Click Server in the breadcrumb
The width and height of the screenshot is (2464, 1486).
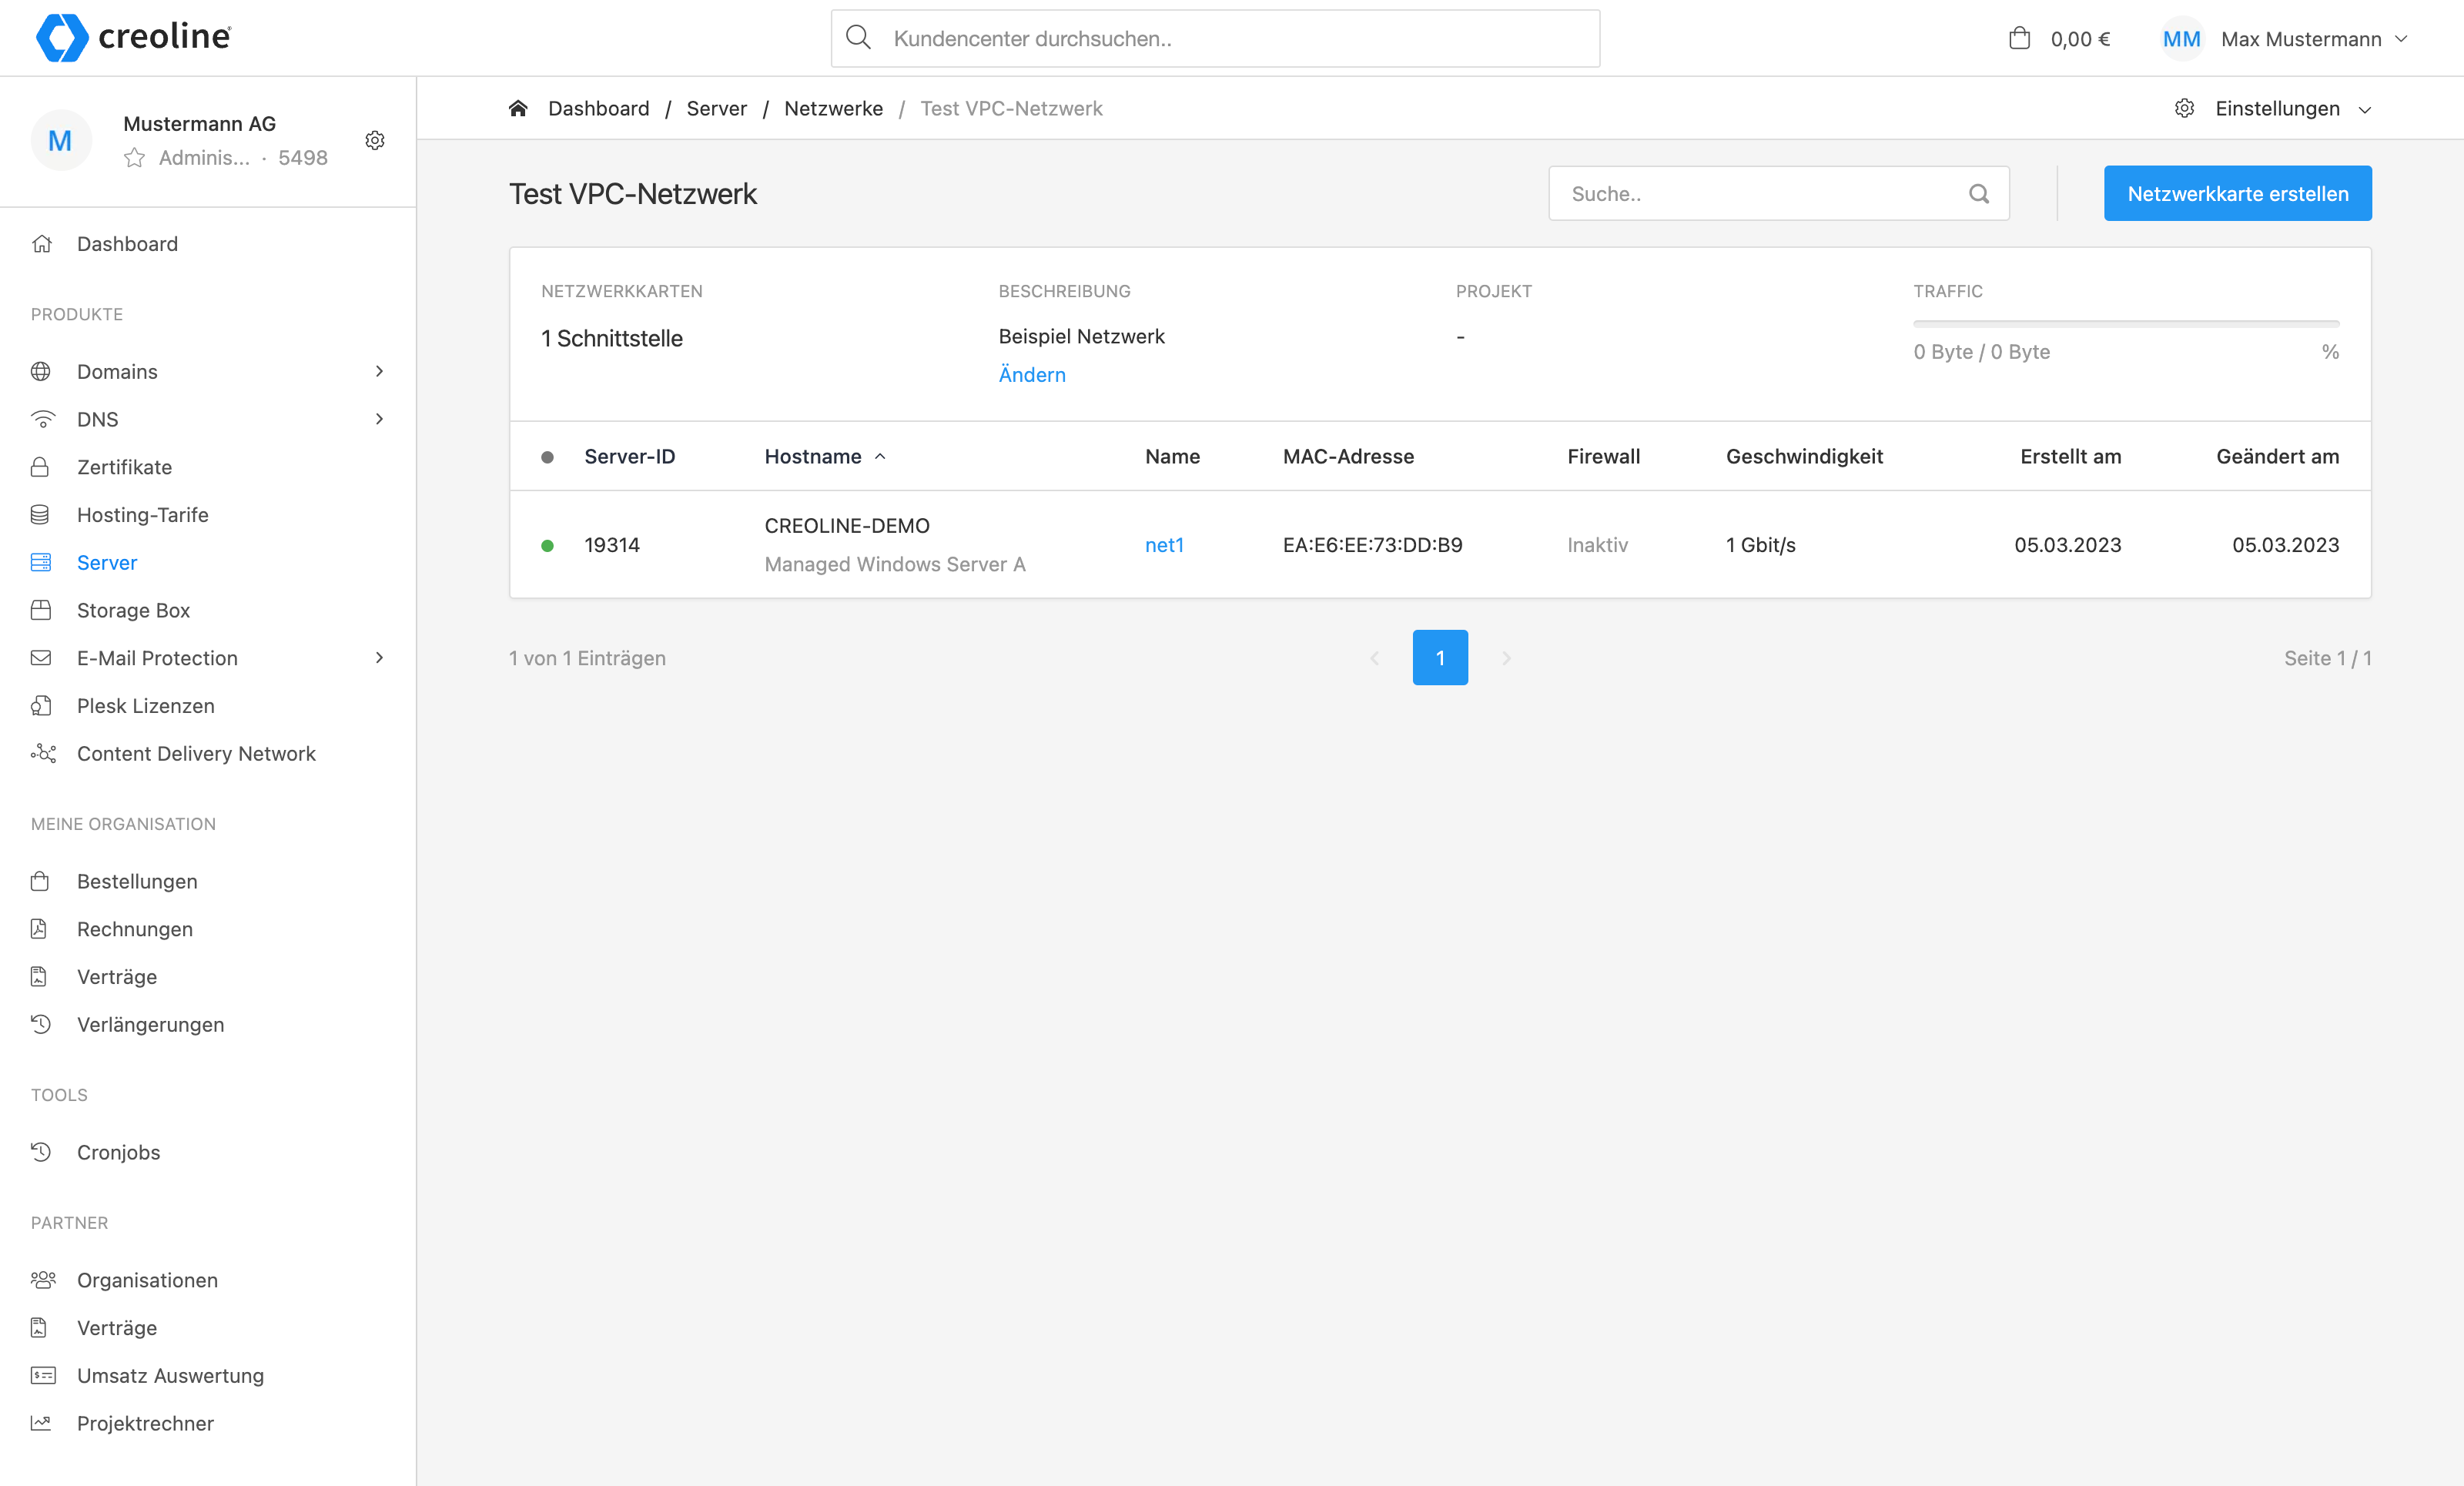[x=716, y=108]
